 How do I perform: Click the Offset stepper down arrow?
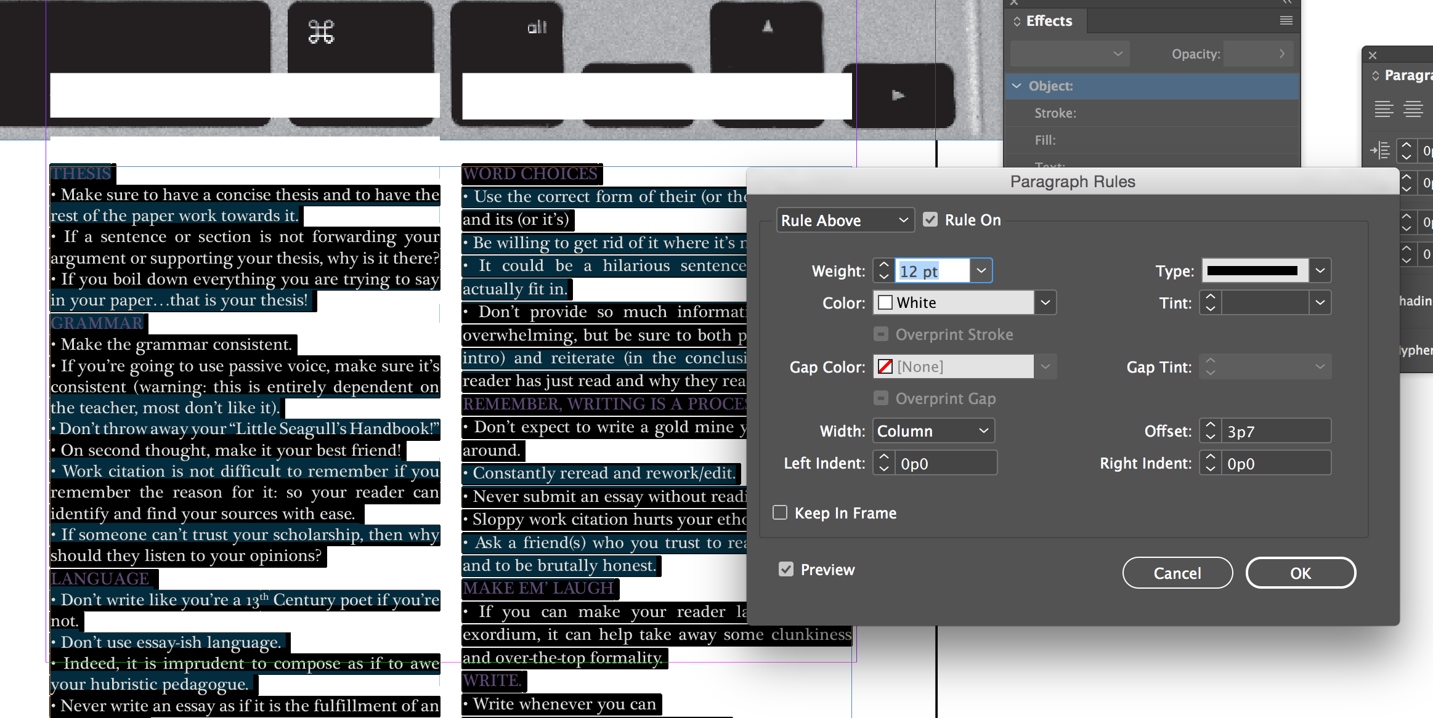click(x=1211, y=436)
